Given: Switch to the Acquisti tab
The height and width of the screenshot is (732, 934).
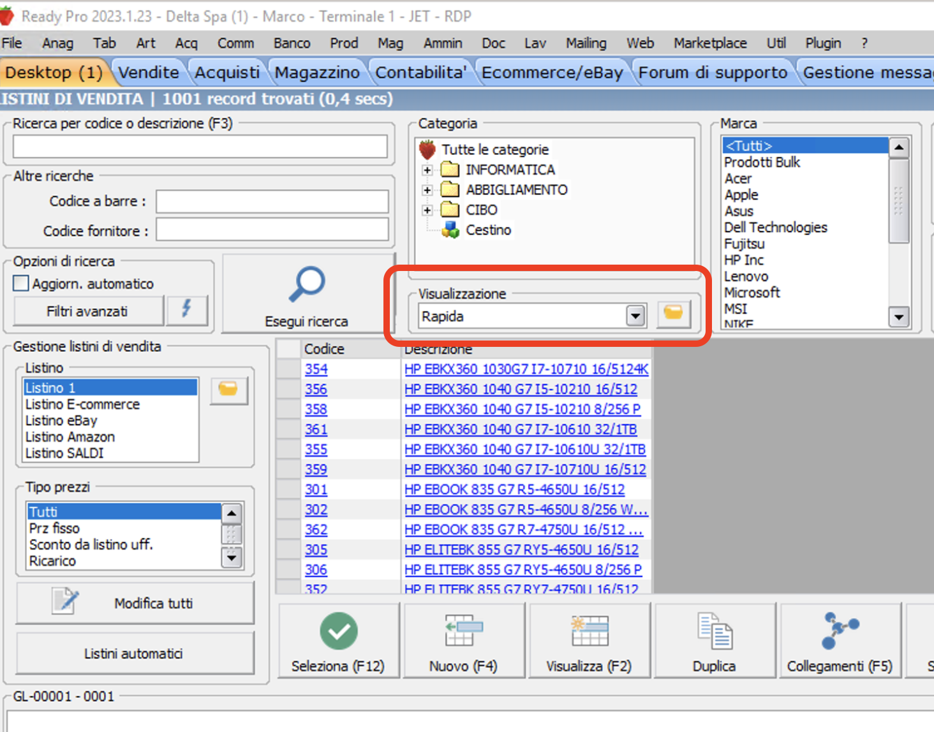Looking at the screenshot, I should (x=227, y=73).
